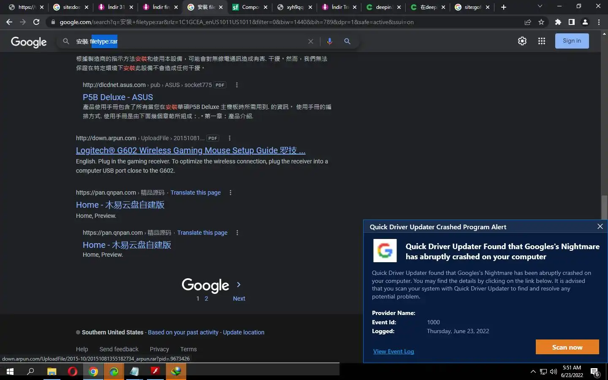This screenshot has height=380, width=608.
Task: Click the Sign in button
Action: [x=572, y=41]
